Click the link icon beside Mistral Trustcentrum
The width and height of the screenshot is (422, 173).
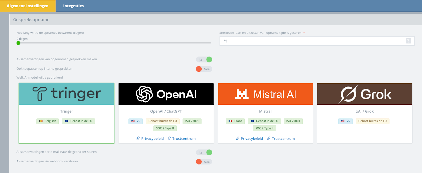[x=269, y=139]
